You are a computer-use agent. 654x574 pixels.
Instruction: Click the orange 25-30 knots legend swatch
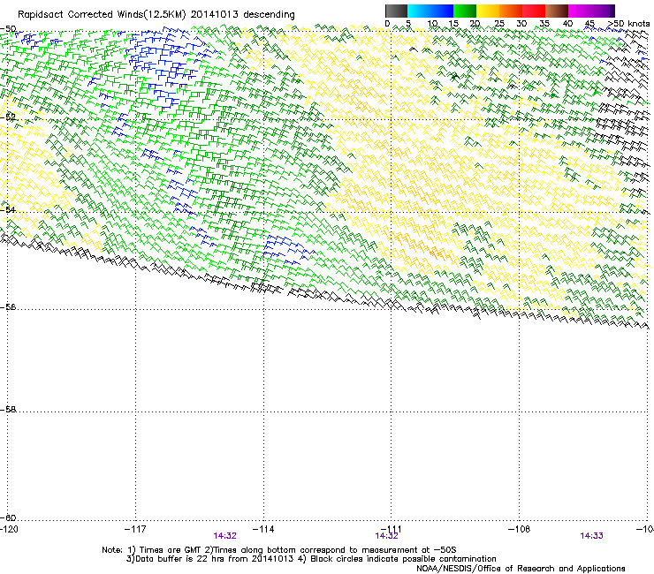(x=511, y=11)
